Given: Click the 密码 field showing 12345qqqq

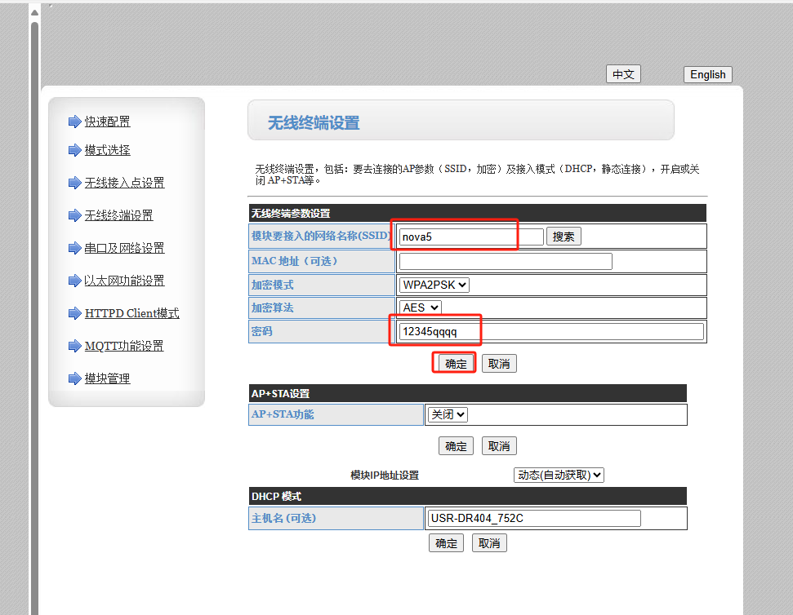Looking at the screenshot, I should click(550, 331).
